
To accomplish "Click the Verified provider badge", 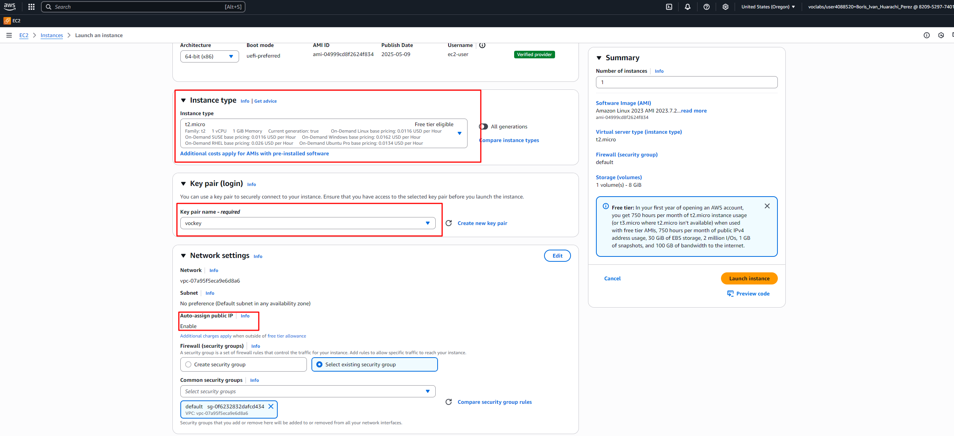I will pyautogui.click(x=534, y=55).
